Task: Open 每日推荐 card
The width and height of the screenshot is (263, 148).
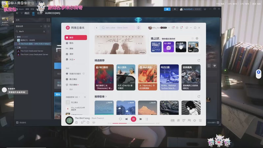Action: pyautogui.click(x=104, y=77)
